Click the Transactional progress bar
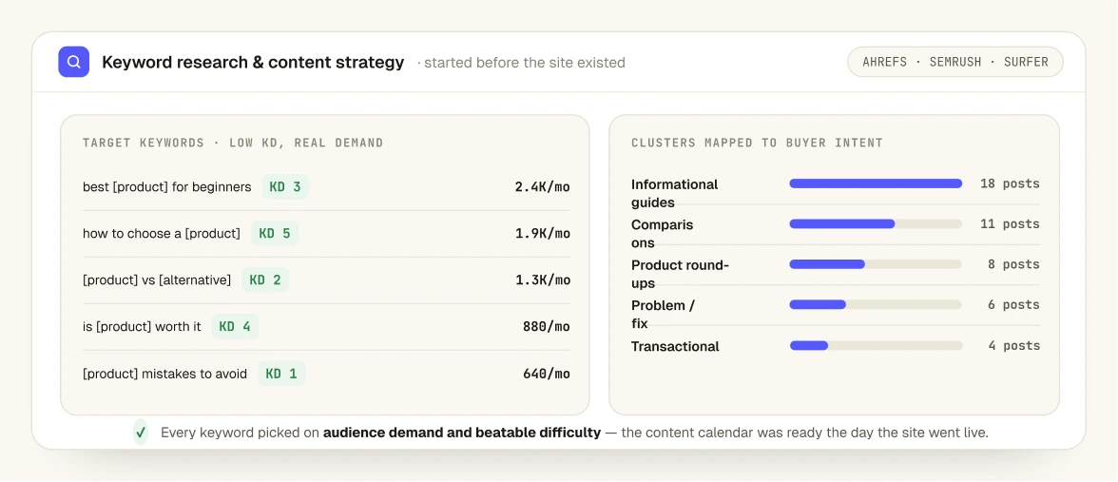 876,346
